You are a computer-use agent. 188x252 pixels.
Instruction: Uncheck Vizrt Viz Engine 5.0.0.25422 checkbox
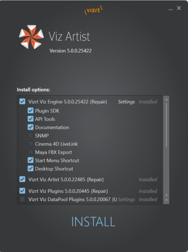pyautogui.click(x=22, y=101)
